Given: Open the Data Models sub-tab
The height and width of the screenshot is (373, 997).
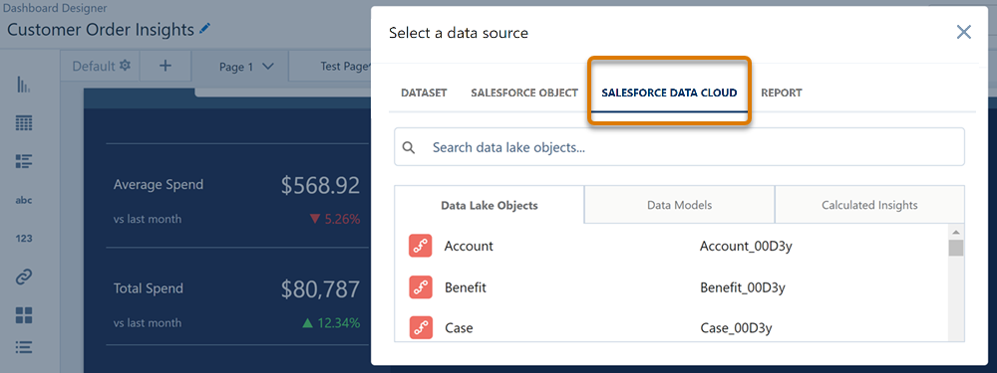Looking at the screenshot, I should tap(679, 205).
